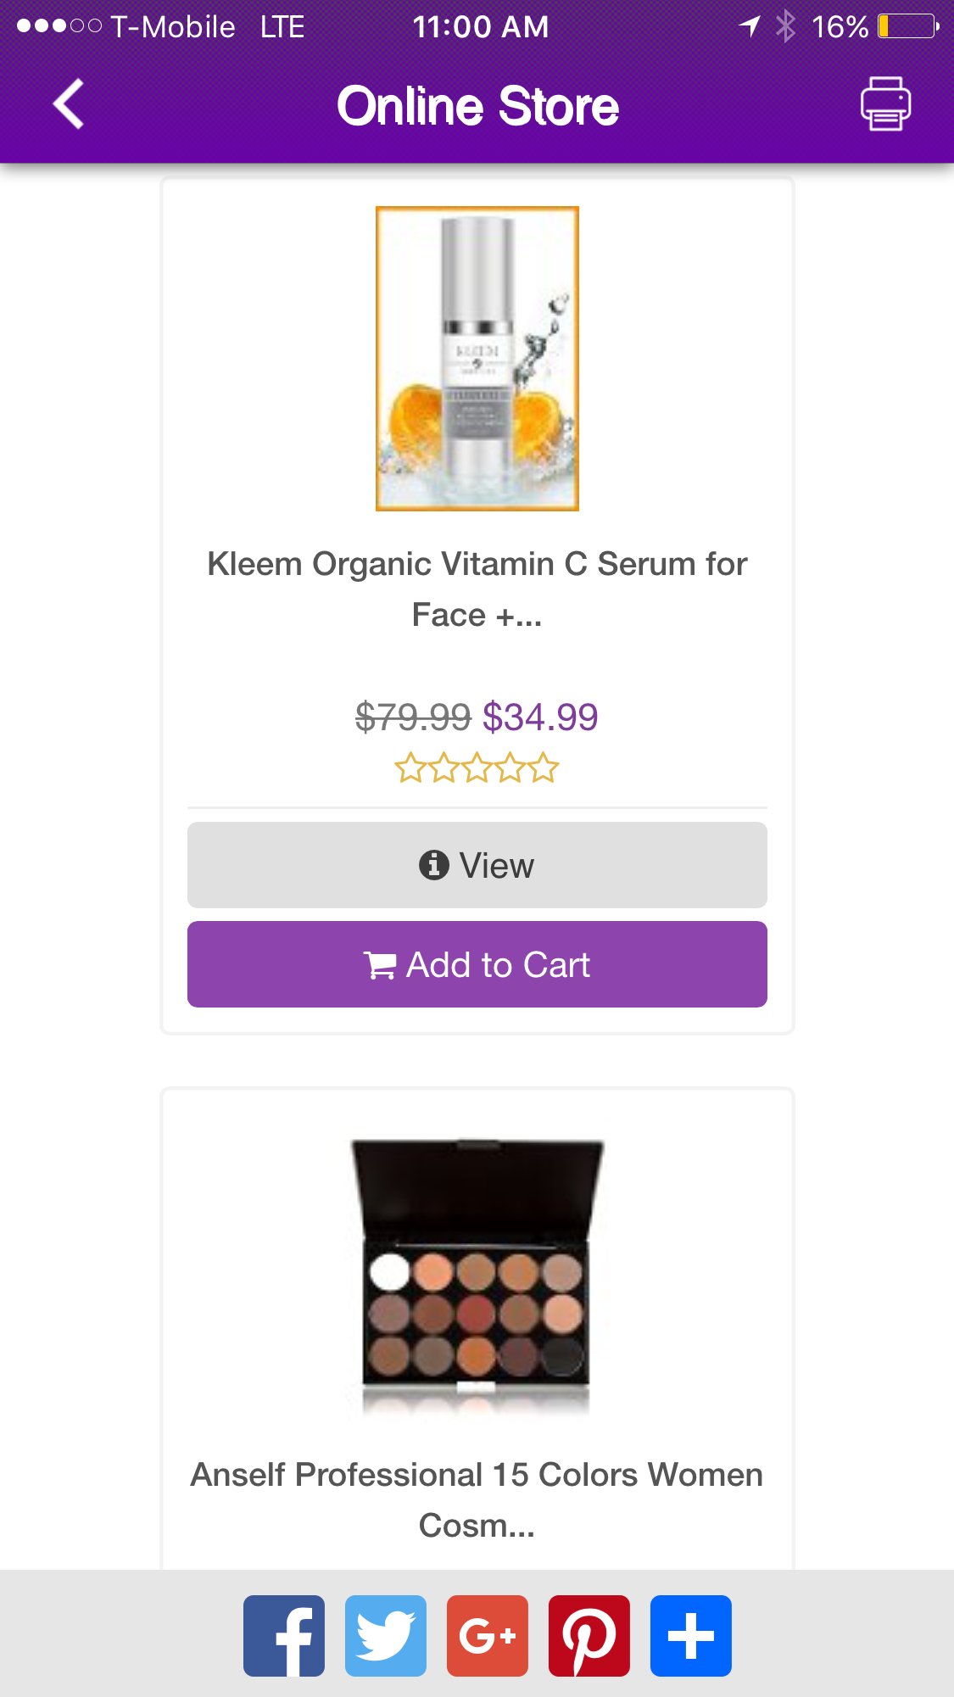Rate serum with the first star
This screenshot has height=1697, width=954.
410,768
